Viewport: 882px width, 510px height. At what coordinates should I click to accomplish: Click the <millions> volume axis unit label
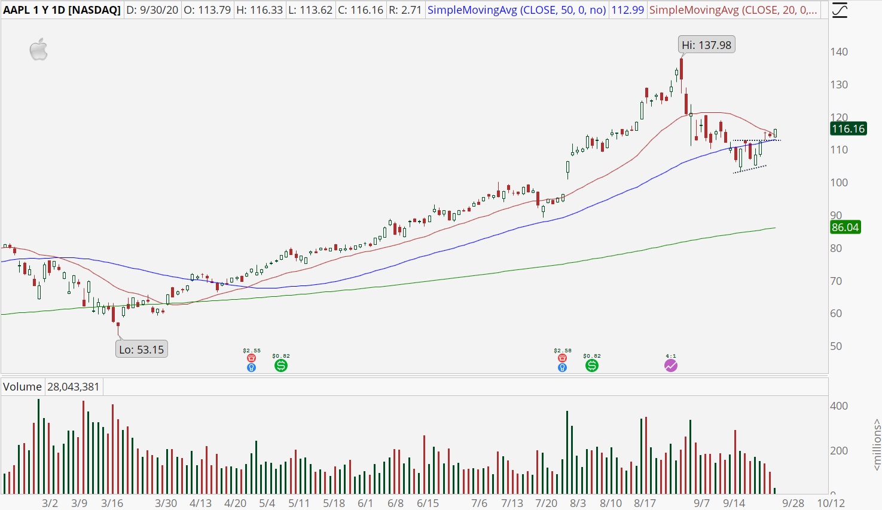877,444
